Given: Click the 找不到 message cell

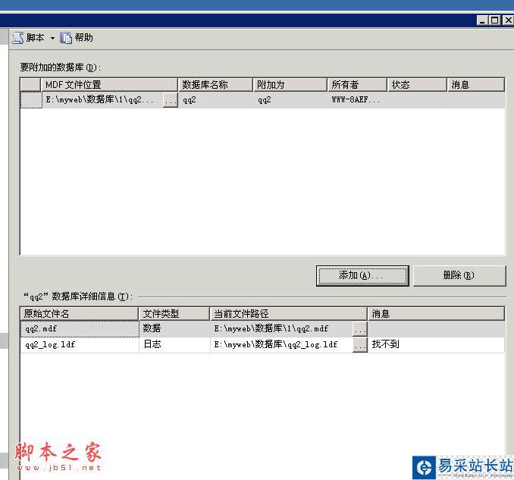Looking at the screenshot, I should [x=436, y=345].
